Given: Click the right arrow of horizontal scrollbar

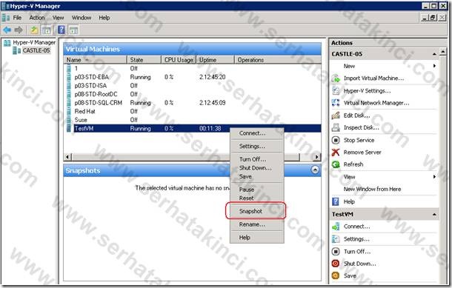Looking at the screenshot, I should tap(317, 157).
